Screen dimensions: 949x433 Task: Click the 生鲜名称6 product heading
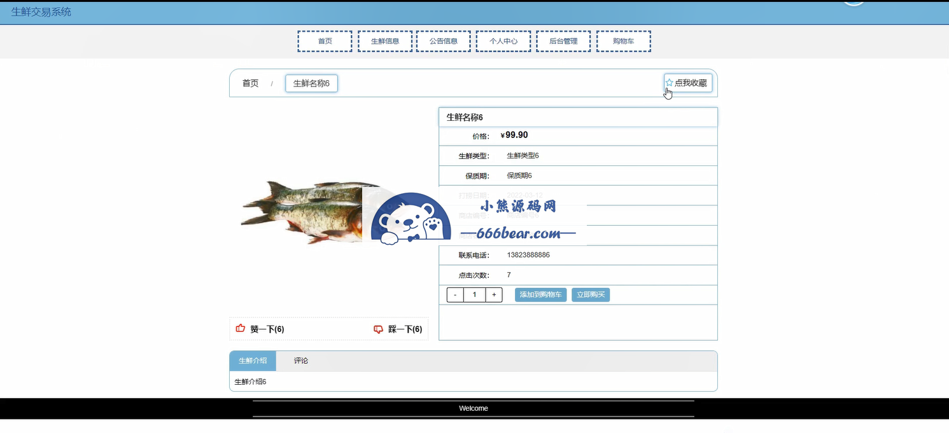pos(465,117)
